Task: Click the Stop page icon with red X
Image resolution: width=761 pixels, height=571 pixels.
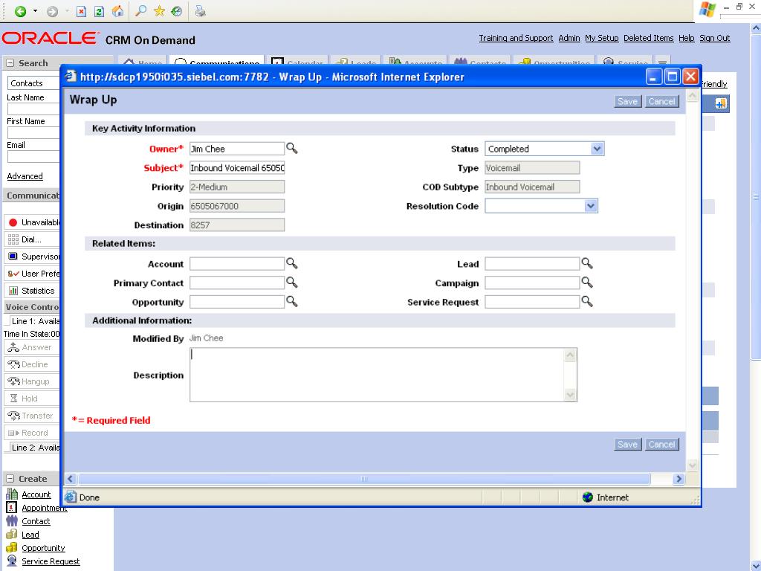Action: (82, 11)
